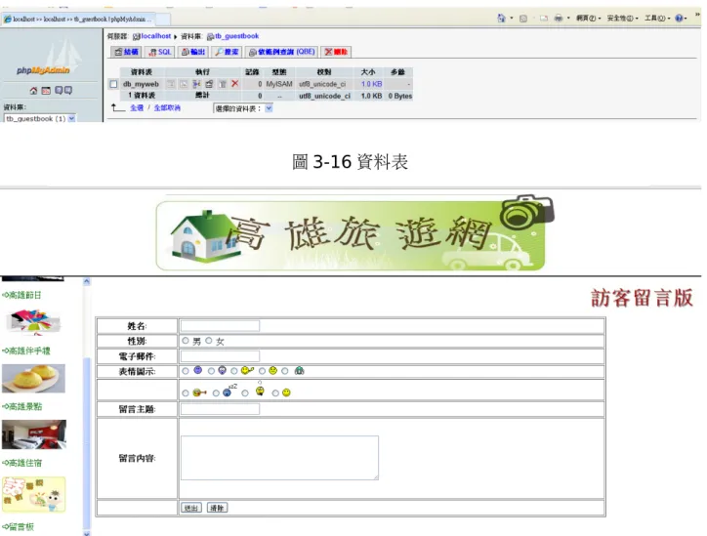Click the browse icon for db_myweb row
Image resolution: width=707 pixels, height=536 pixels.
[171, 84]
